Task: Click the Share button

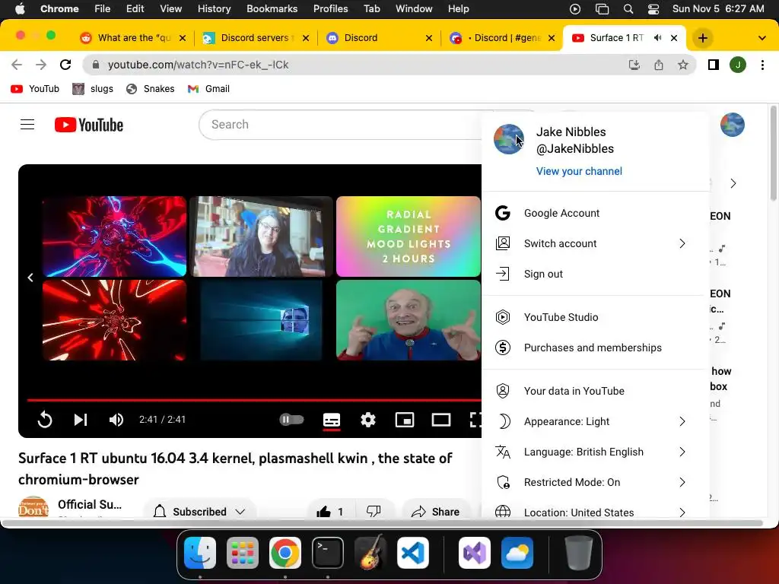Action: coord(436,512)
